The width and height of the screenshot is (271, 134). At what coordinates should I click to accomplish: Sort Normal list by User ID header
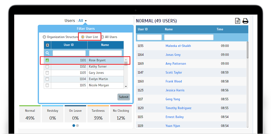coord(143,29)
